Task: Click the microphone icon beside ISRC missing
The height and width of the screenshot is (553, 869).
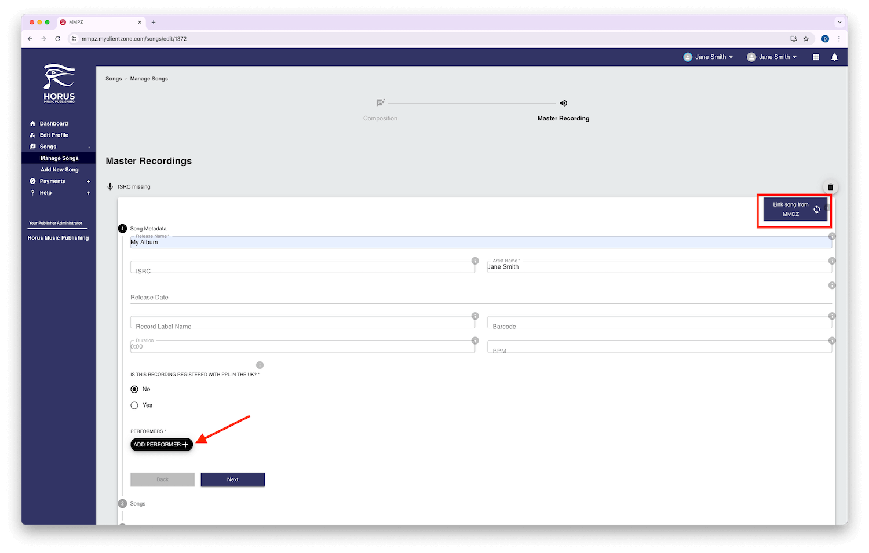Action: coord(110,186)
